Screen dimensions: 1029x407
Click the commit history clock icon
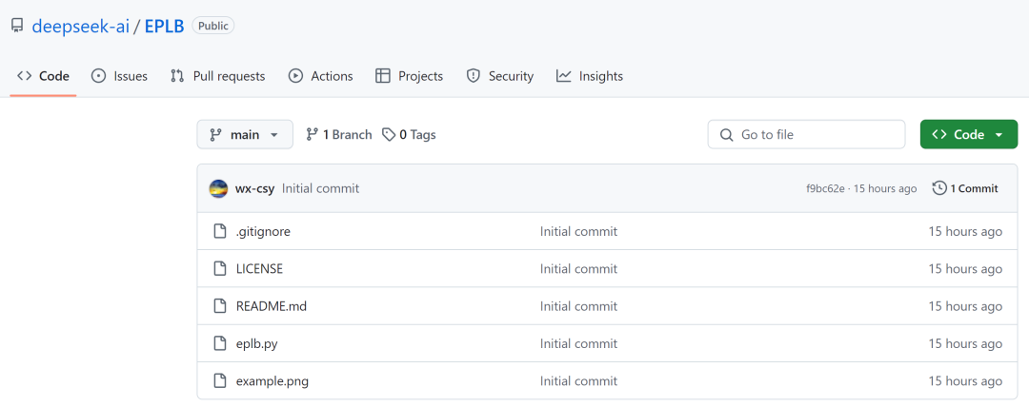click(x=939, y=188)
